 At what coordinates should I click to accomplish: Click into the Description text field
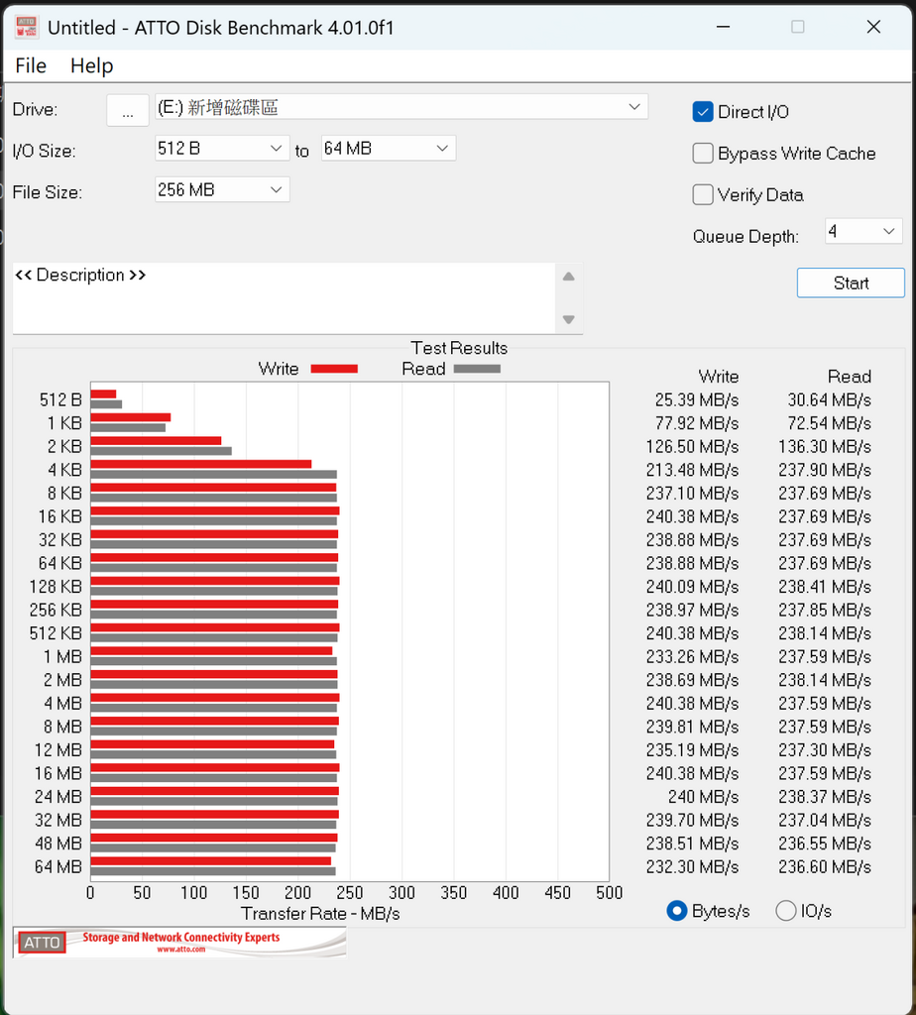pyautogui.click(x=284, y=298)
